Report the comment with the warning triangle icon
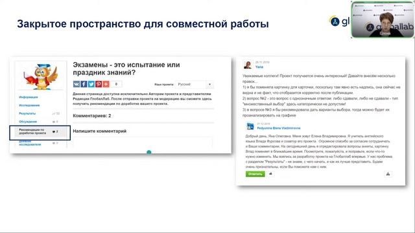 coord(388,174)
